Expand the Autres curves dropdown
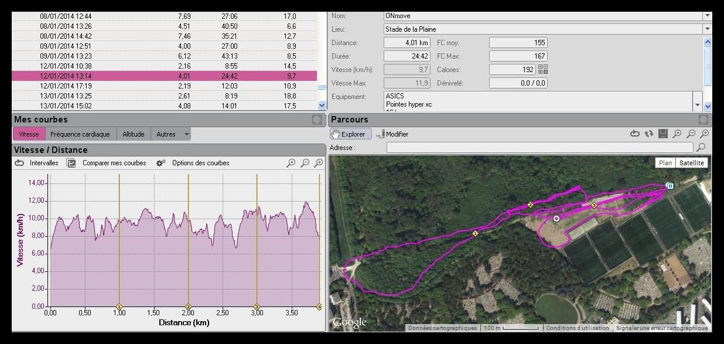The width and height of the screenshot is (724, 344). [x=187, y=134]
